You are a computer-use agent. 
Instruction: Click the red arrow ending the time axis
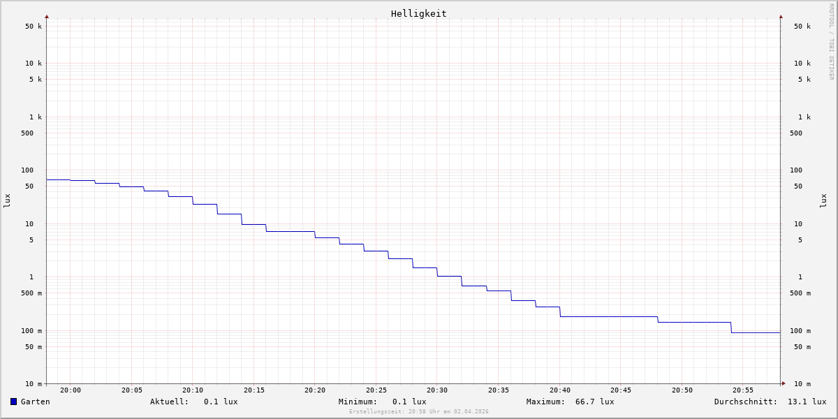[x=784, y=383]
